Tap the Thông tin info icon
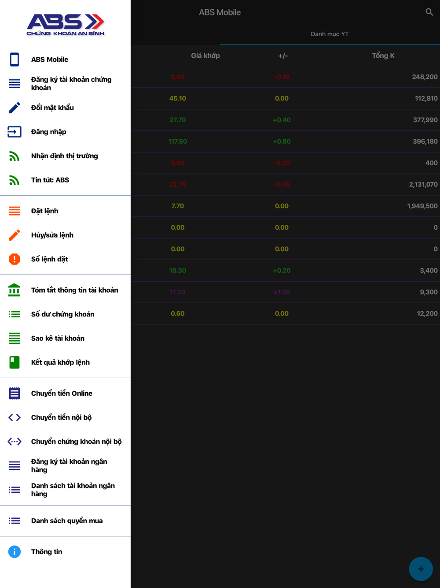The image size is (440, 588). point(15,552)
